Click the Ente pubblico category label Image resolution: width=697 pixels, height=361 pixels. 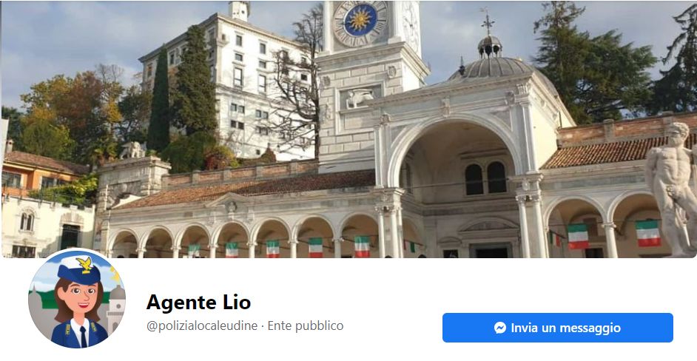pos(306,326)
